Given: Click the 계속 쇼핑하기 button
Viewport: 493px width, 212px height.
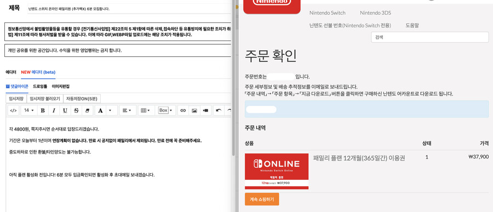Looking at the screenshot, I should [x=262, y=199].
